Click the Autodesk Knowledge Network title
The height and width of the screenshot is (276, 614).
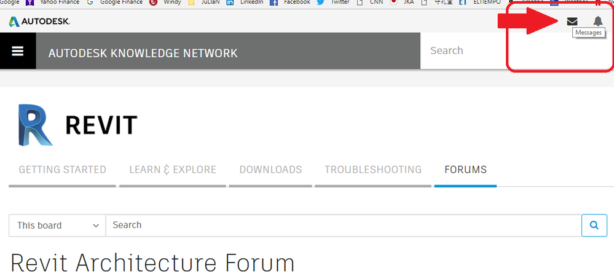coord(143,53)
